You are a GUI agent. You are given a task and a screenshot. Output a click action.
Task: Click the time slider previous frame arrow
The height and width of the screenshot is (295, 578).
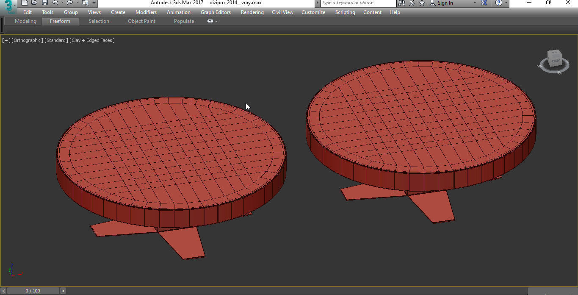[x=3, y=291]
